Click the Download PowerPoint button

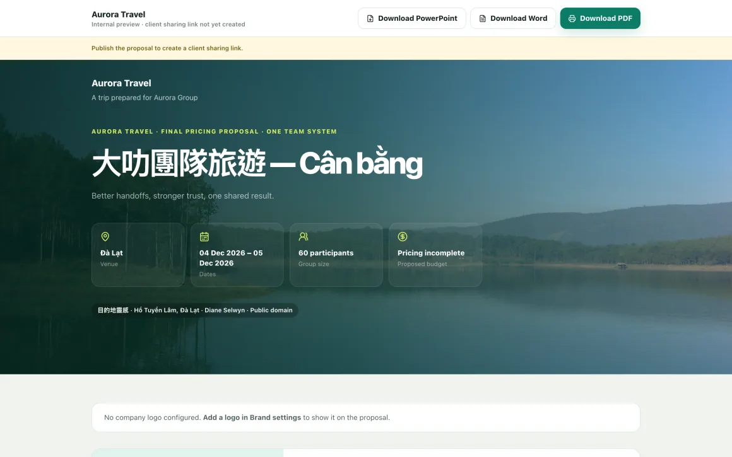(x=411, y=18)
